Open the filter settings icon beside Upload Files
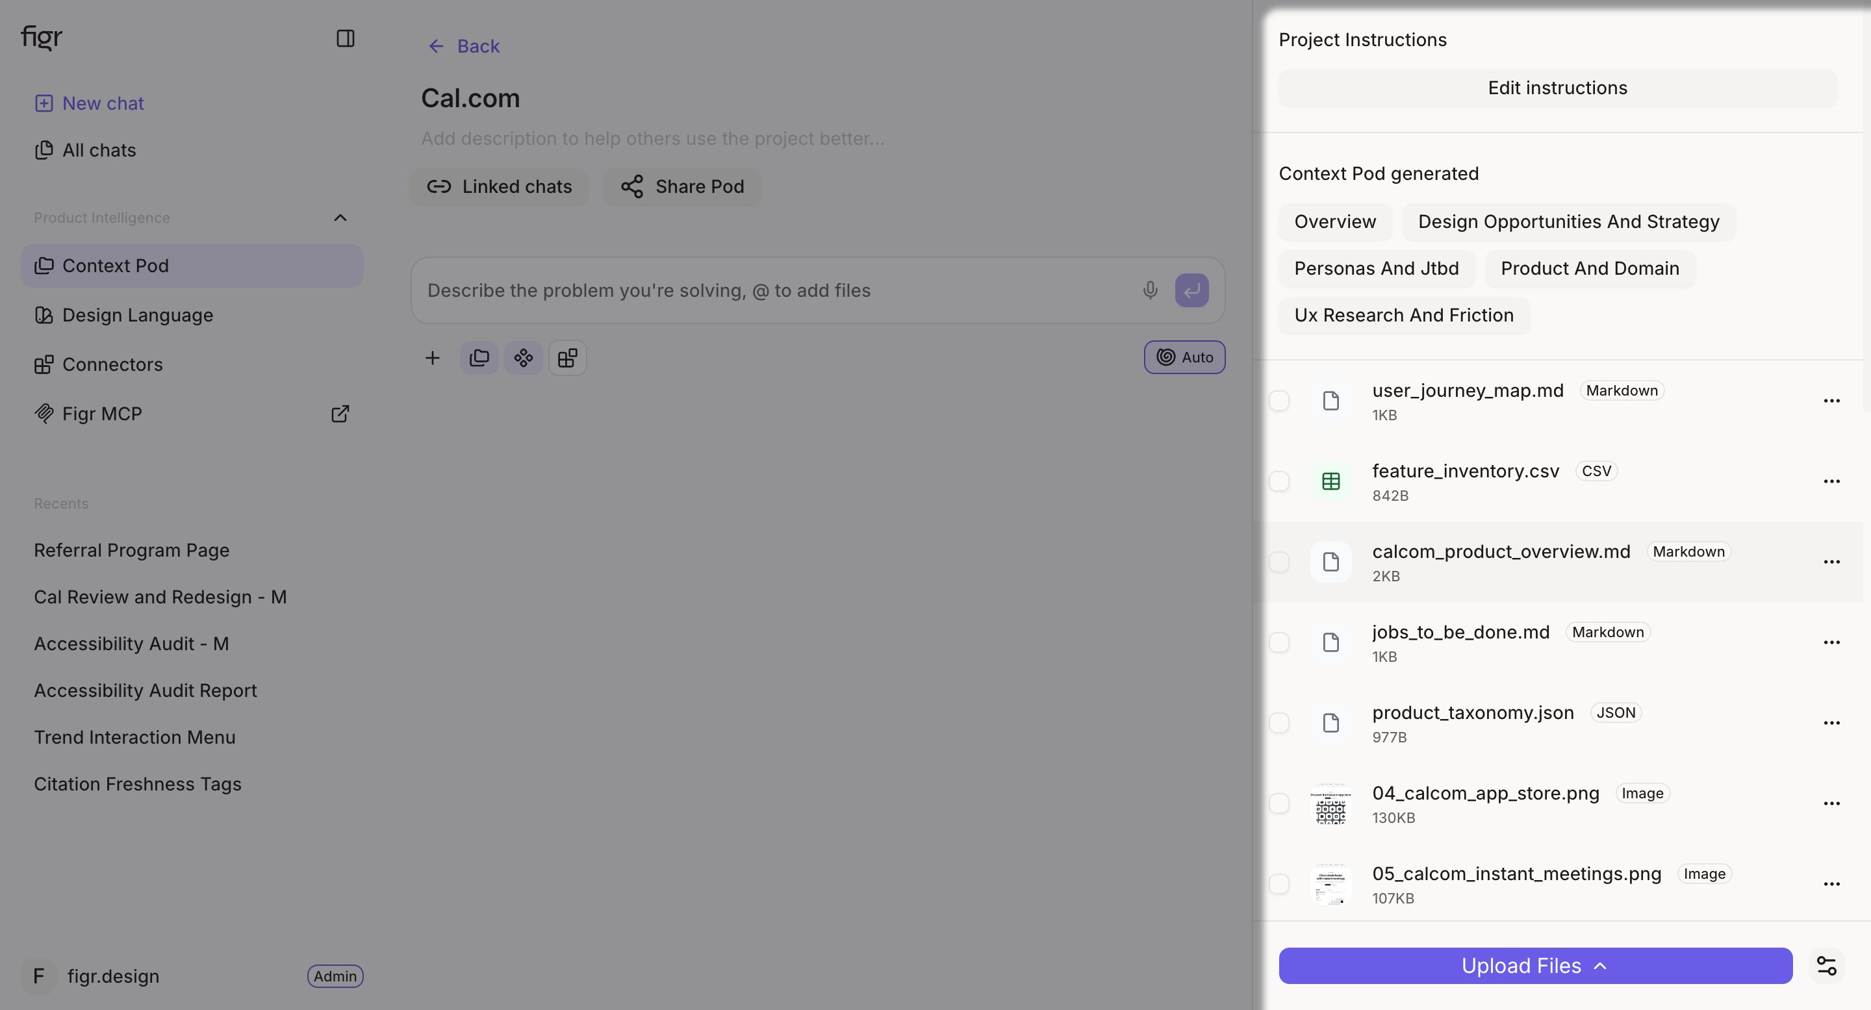The image size is (1871, 1010). tap(1826, 966)
